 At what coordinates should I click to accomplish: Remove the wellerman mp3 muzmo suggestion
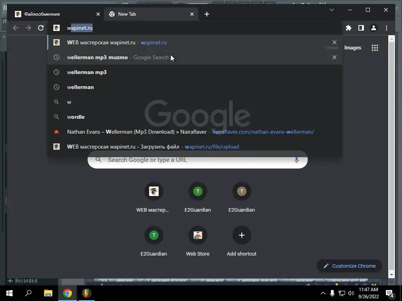pyautogui.click(x=334, y=57)
